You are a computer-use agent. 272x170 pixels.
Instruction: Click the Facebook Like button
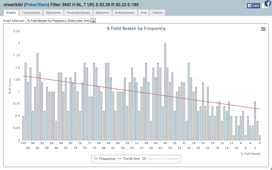253,6
